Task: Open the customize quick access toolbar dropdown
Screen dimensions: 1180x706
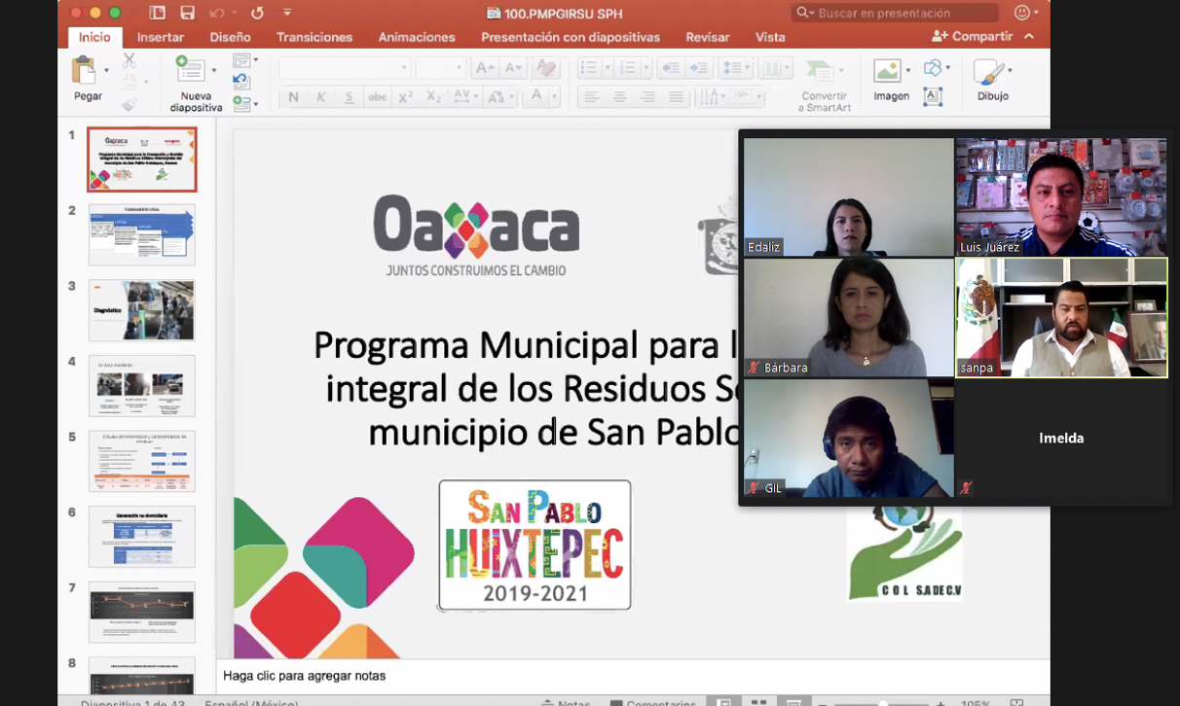Action: coord(287,13)
